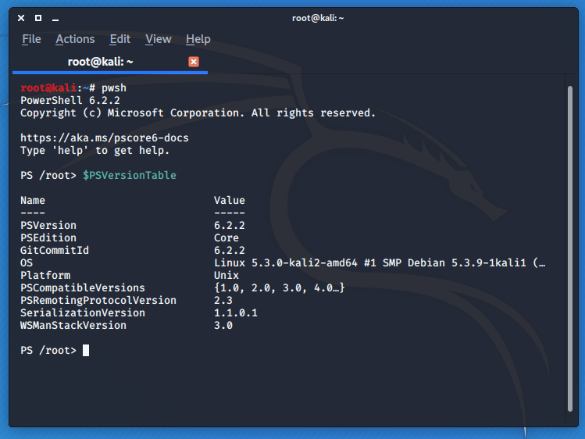Close the root@kali terminal tab
This screenshot has width=585, height=439.
[194, 62]
